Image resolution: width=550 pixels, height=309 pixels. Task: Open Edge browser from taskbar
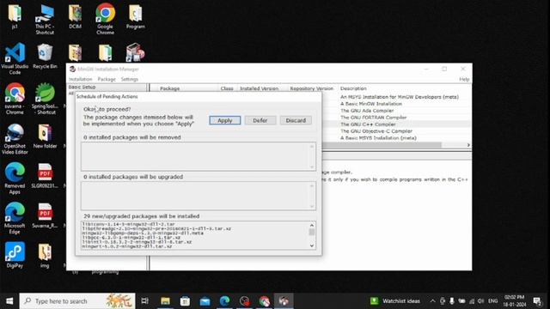224,301
